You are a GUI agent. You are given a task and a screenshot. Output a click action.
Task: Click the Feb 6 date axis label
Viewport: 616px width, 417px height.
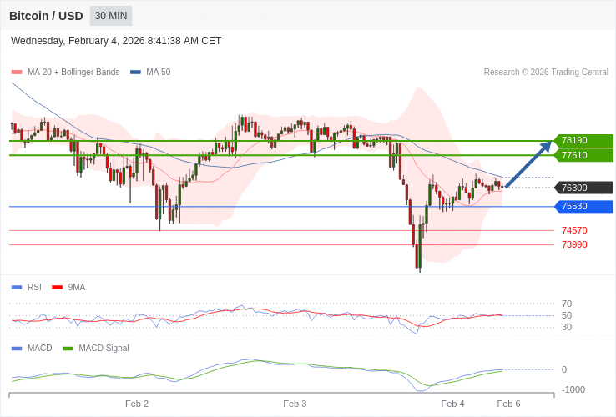coord(508,404)
